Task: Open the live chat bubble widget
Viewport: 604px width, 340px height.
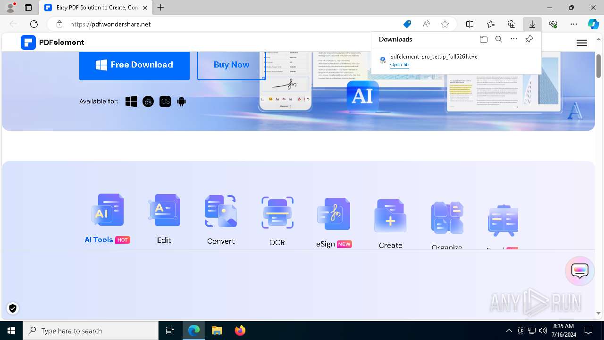Action: 579,271
